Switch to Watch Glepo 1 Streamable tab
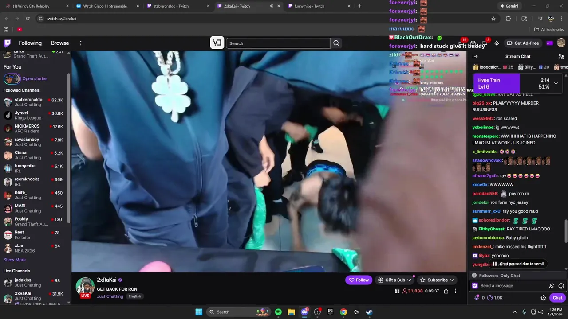568x319 pixels. tap(107, 6)
